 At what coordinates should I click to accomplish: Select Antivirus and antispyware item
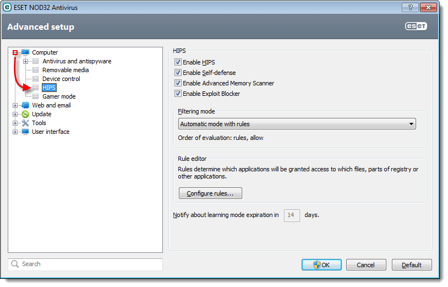[77, 61]
